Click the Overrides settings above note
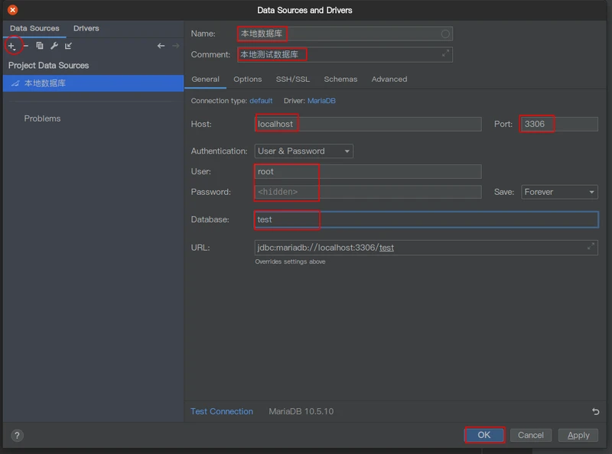This screenshot has height=454, width=612. click(290, 261)
